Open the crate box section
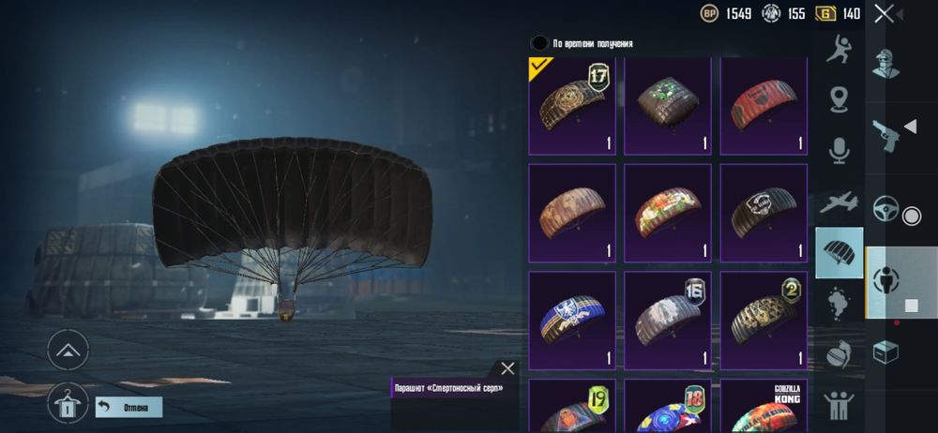The height and width of the screenshot is (433, 938). pos(885,352)
